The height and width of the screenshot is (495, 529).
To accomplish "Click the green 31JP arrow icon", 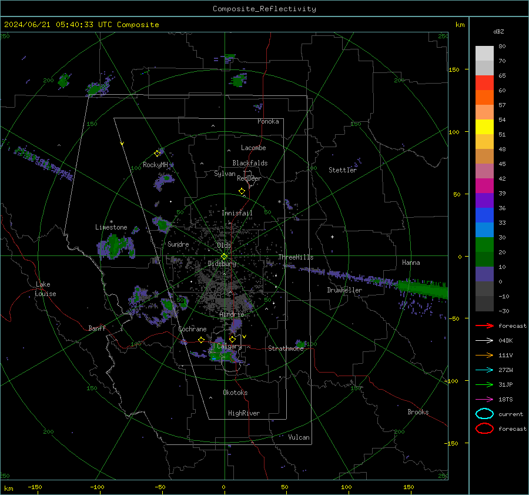I will [x=484, y=384].
